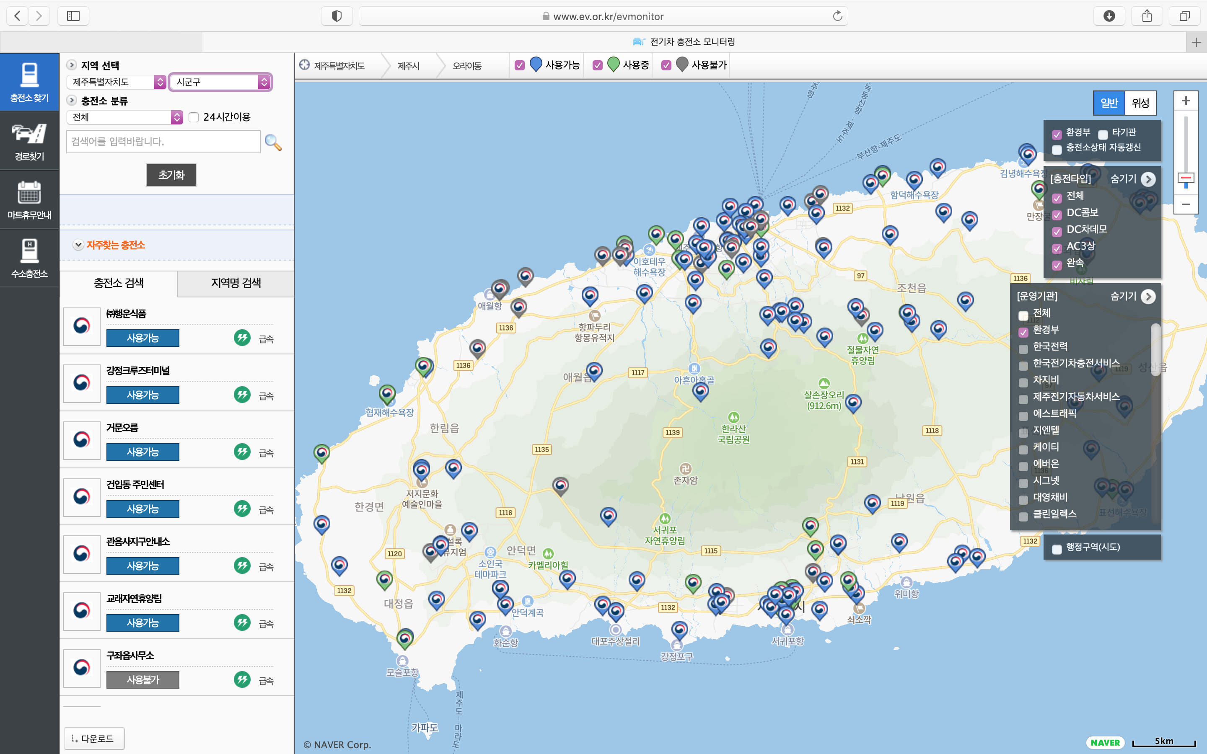
Task: Click the magnifier search icon
Action: pos(273,142)
